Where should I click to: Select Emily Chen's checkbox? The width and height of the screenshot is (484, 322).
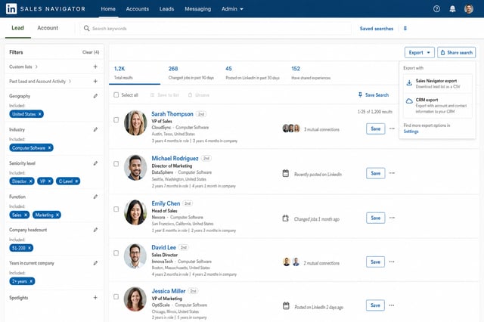[x=116, y=209]
